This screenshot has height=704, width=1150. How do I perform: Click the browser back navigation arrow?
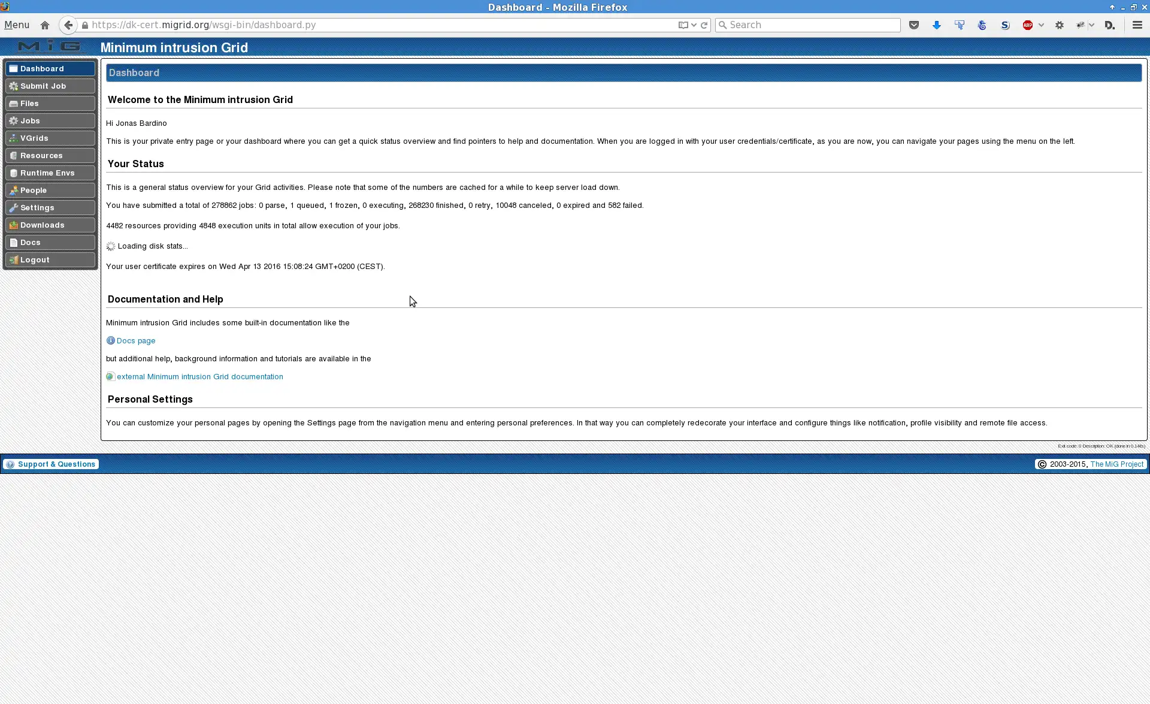(x=68, y=25)
